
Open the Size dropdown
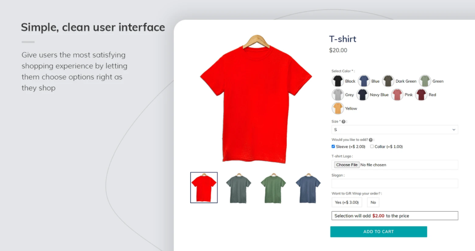(x=394, y=130)
